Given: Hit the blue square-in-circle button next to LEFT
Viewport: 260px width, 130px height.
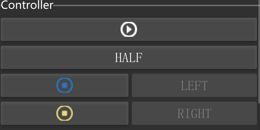Looking at the screenshot, I should point(65,85).
